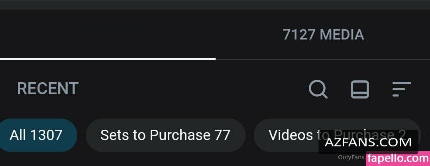
Task: Search posts using the magnifying glass
Action: 318,89
